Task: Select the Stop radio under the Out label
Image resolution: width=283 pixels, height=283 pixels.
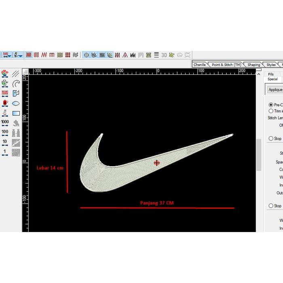Action: coord(271,206)
